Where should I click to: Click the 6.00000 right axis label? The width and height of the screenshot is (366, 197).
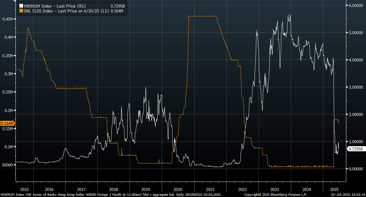click(355, 5)
